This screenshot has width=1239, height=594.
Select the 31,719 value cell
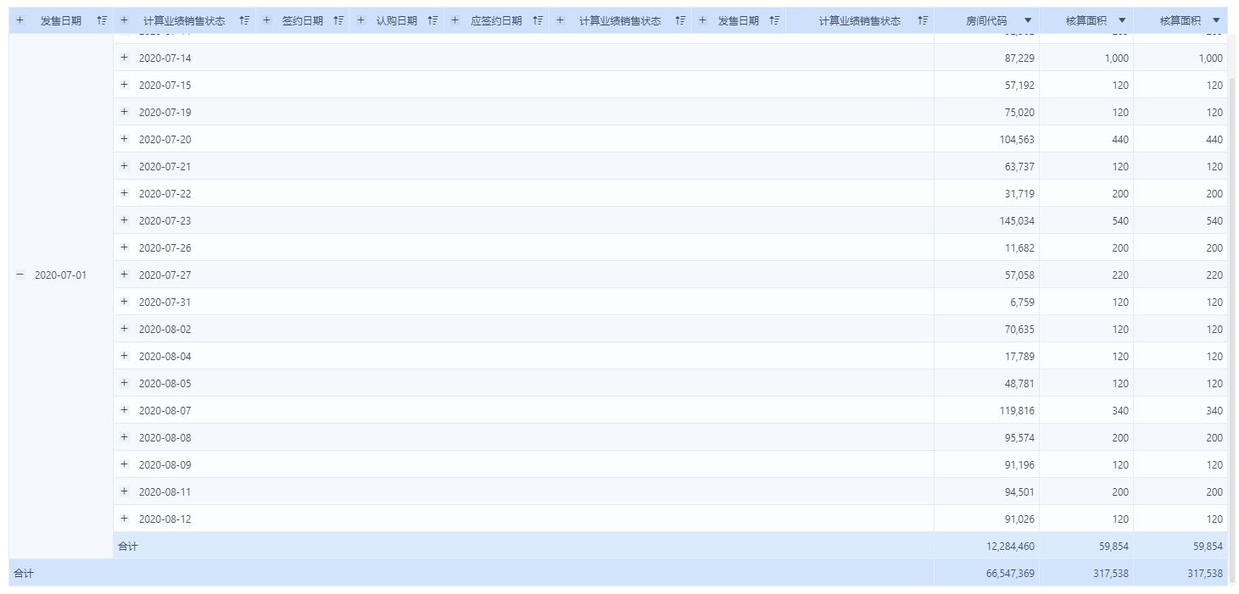point(987,193)
